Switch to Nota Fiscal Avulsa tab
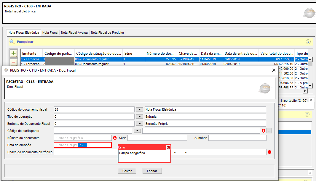 (x=74, y=33)
